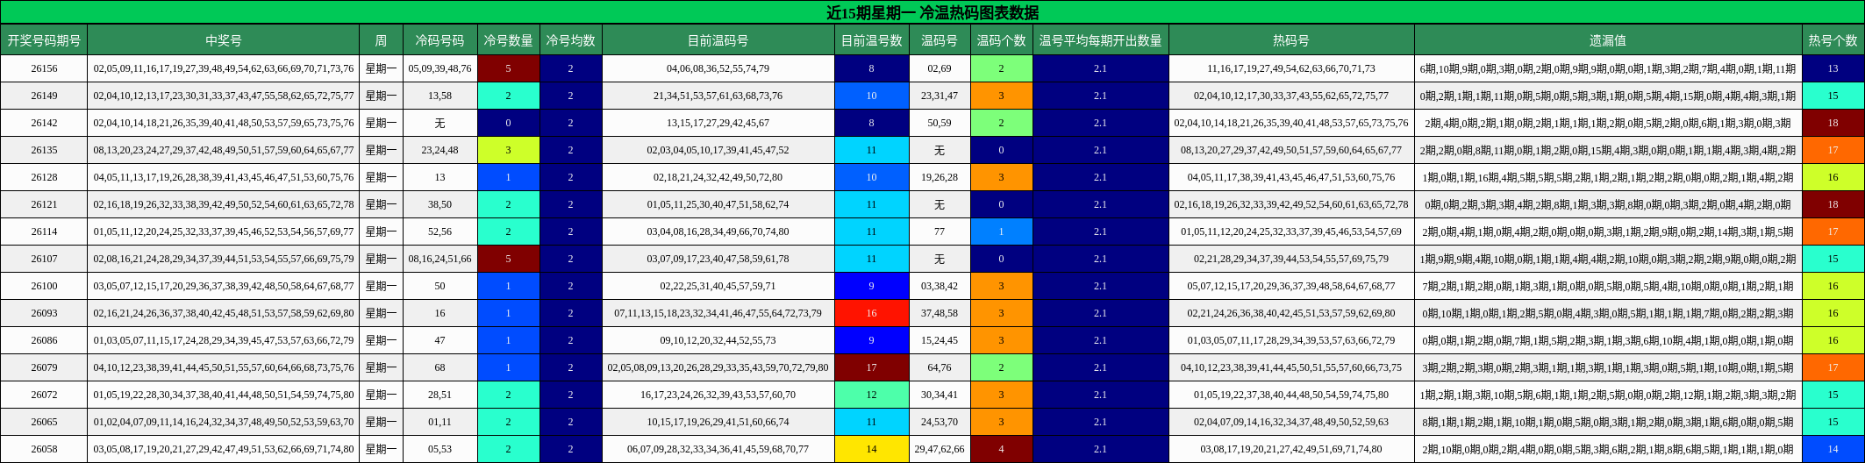Click the 冷码号码 column header
Image resolution: width=1865 pixels, height=463 pixels.
tap(439, 40)
